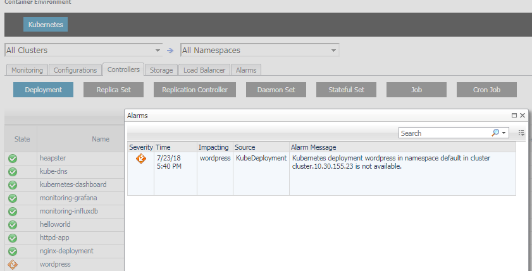The width and height of the screenshot is (532, 271).
Task: Click the kube-dns deployment name
Action: [x=54, y=171]
